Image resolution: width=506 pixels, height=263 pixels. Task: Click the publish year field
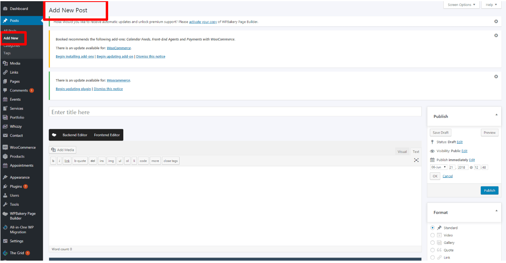click(x=463, y=167)
